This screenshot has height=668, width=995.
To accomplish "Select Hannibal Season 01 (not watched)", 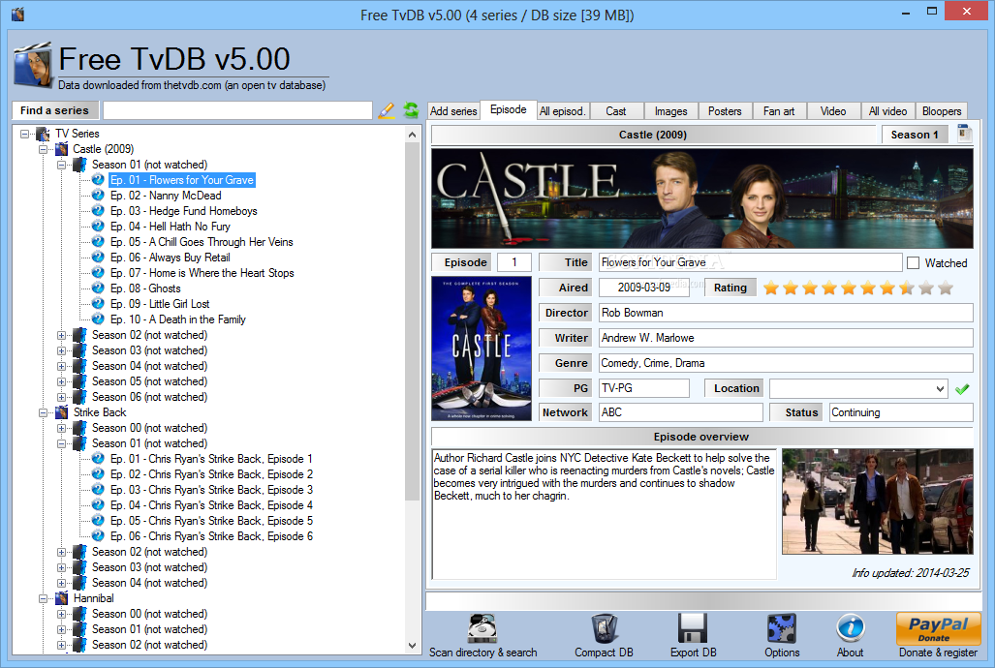I will click(149, 629).
